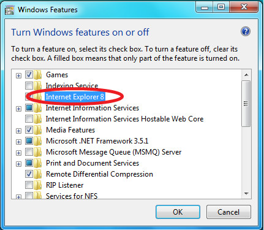Select the Media Features folder icon
264x230 pixels.
(38, 130)
